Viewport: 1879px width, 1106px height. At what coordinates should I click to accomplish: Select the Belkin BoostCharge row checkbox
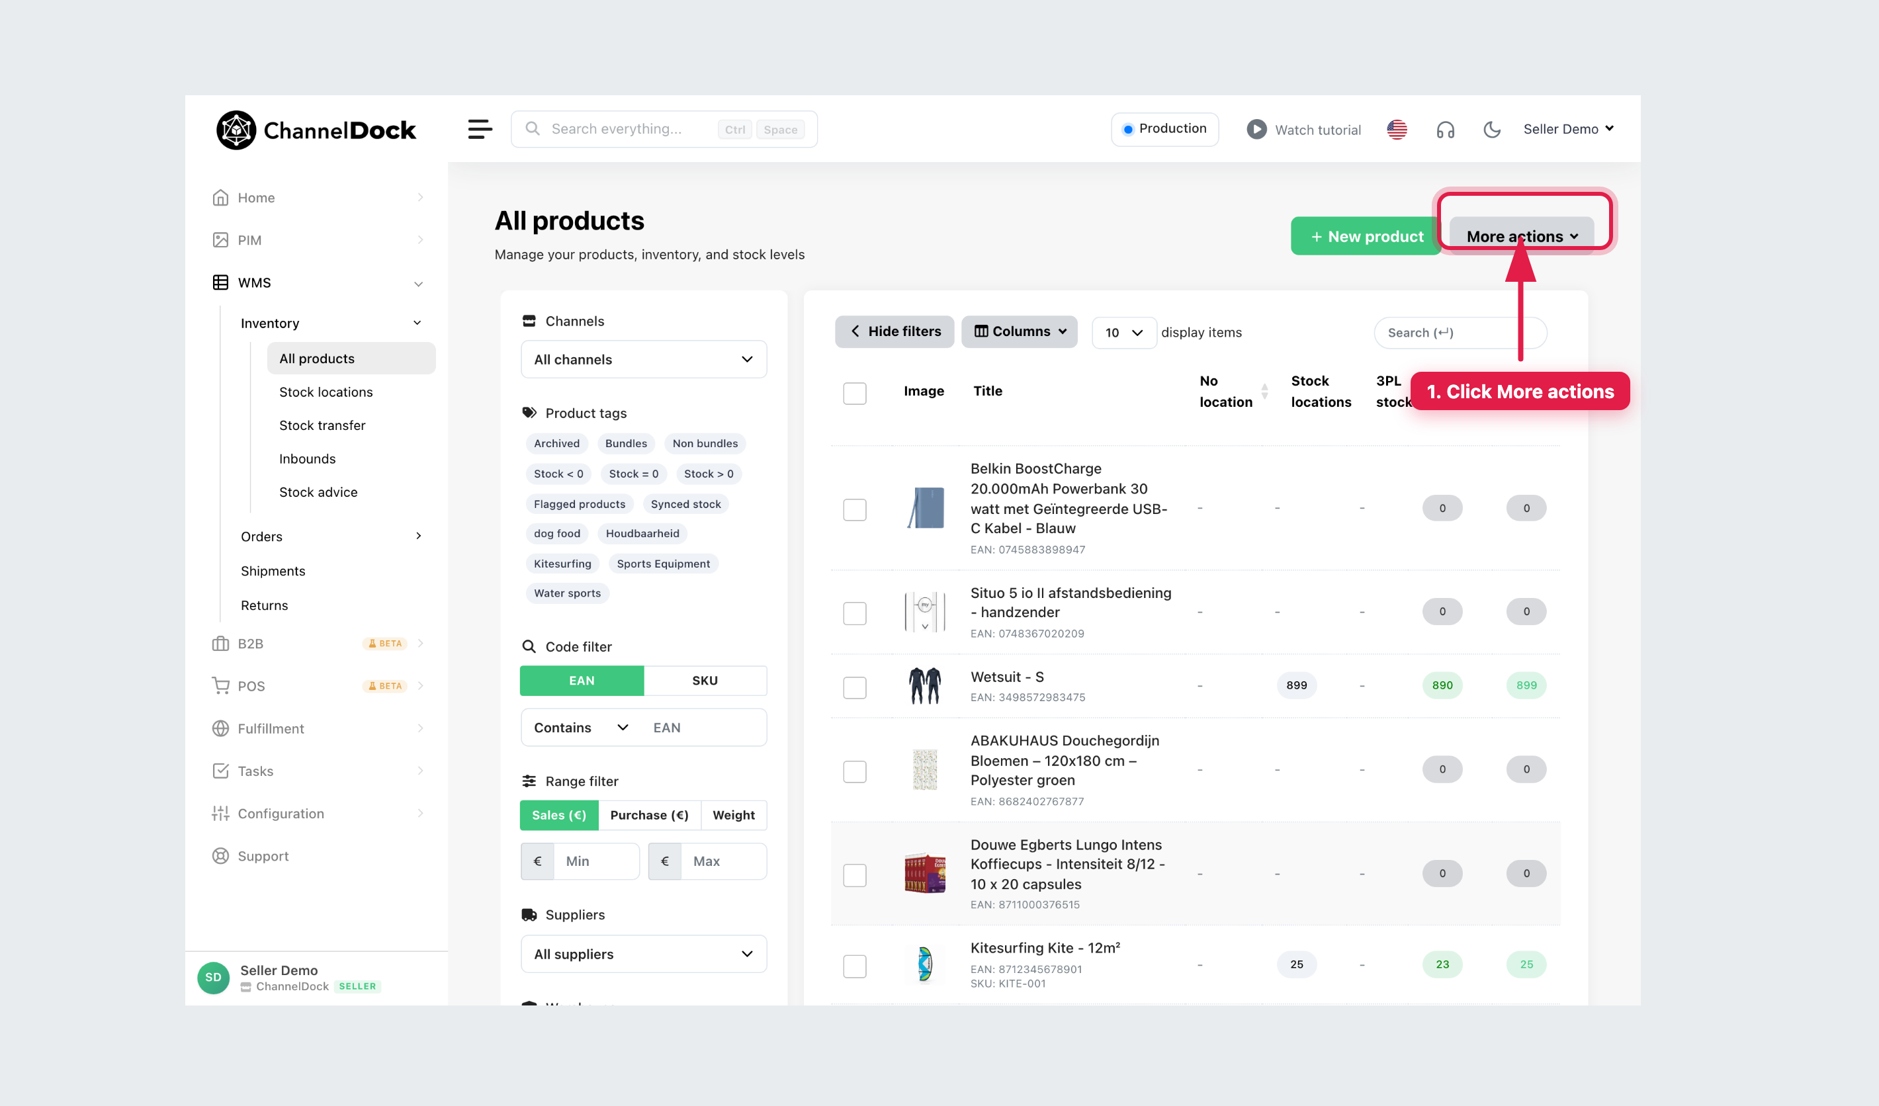click(855, 509)
